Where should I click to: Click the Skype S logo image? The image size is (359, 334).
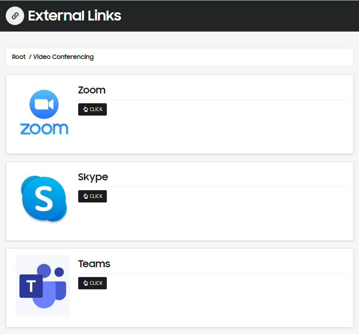point(44,199)
